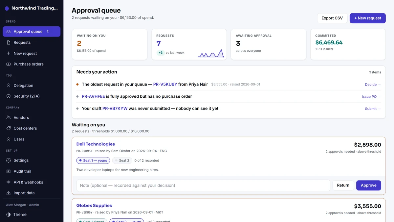The image size is (394, 222).
Task: Click the Submit link for draft
Action: click(373, 109)
